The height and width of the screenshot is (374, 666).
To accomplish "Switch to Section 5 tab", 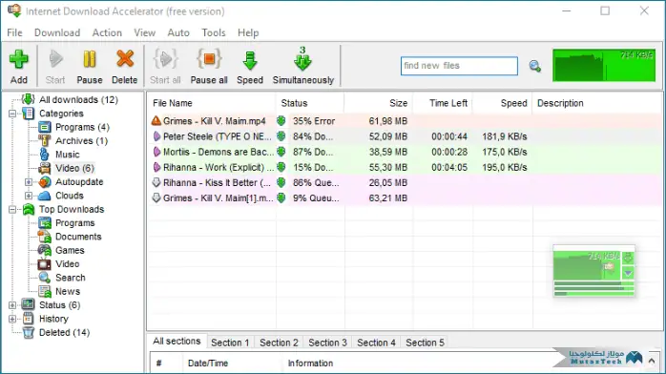I will (x=425, y=343).
